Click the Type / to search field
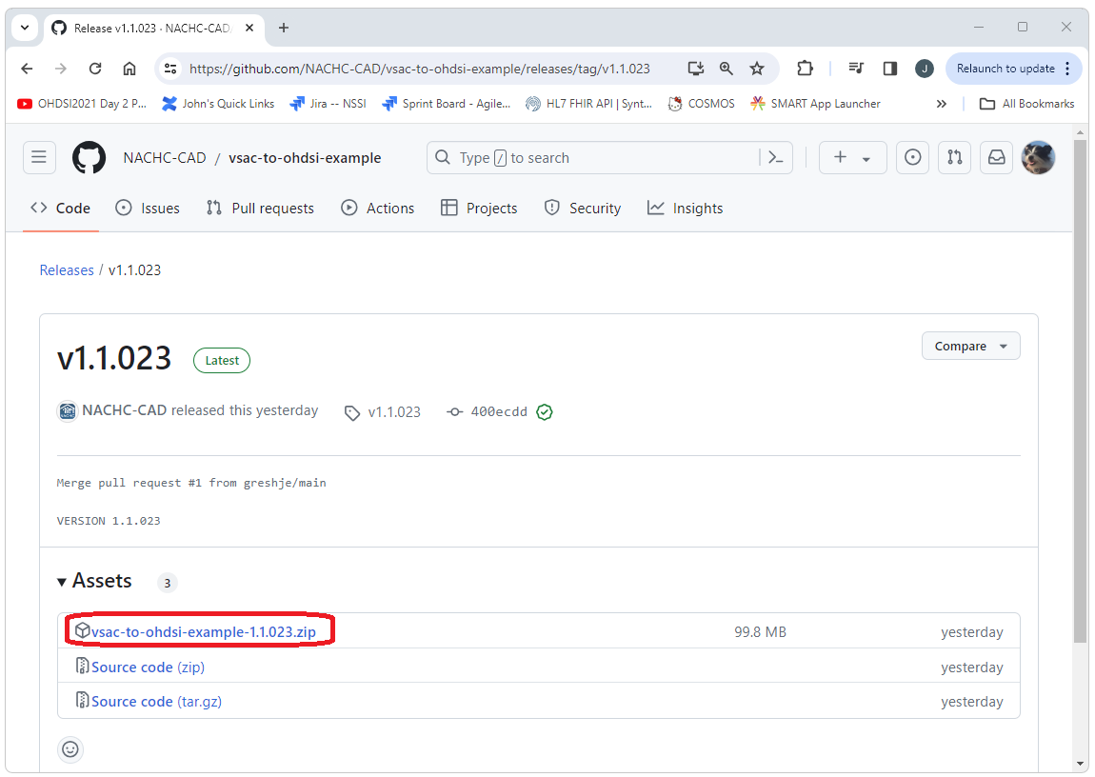The width and height of the screenshot is (1095, 777). [593, 158]
